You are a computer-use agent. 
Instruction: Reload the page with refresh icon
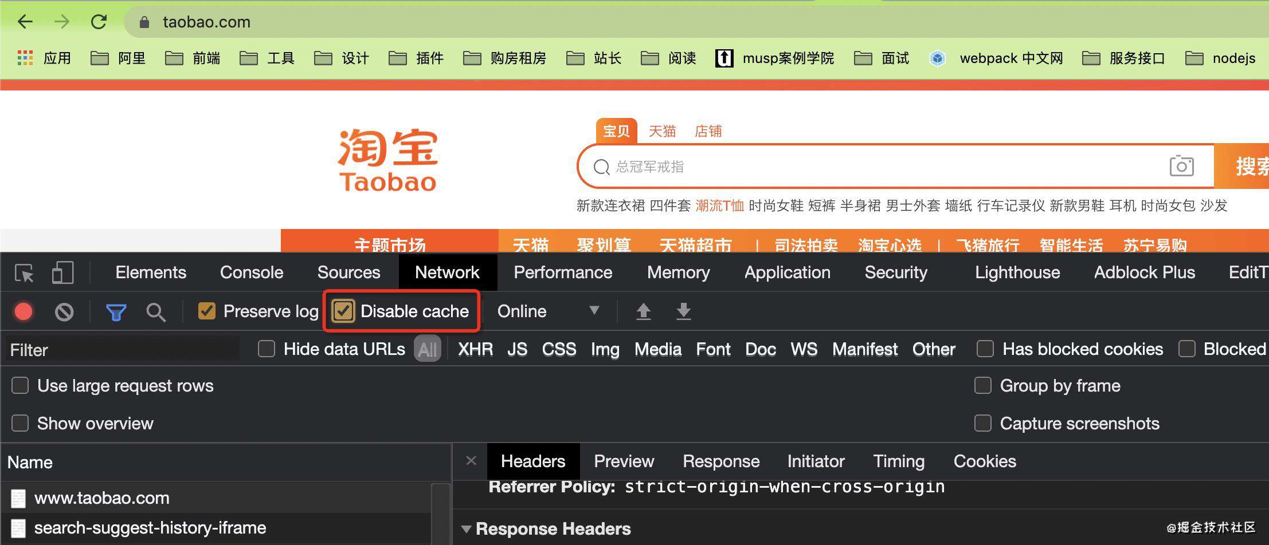99,22
